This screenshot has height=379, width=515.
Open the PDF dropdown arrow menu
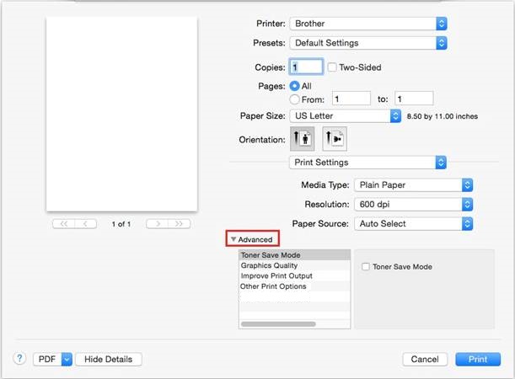[x=67, y=360]
